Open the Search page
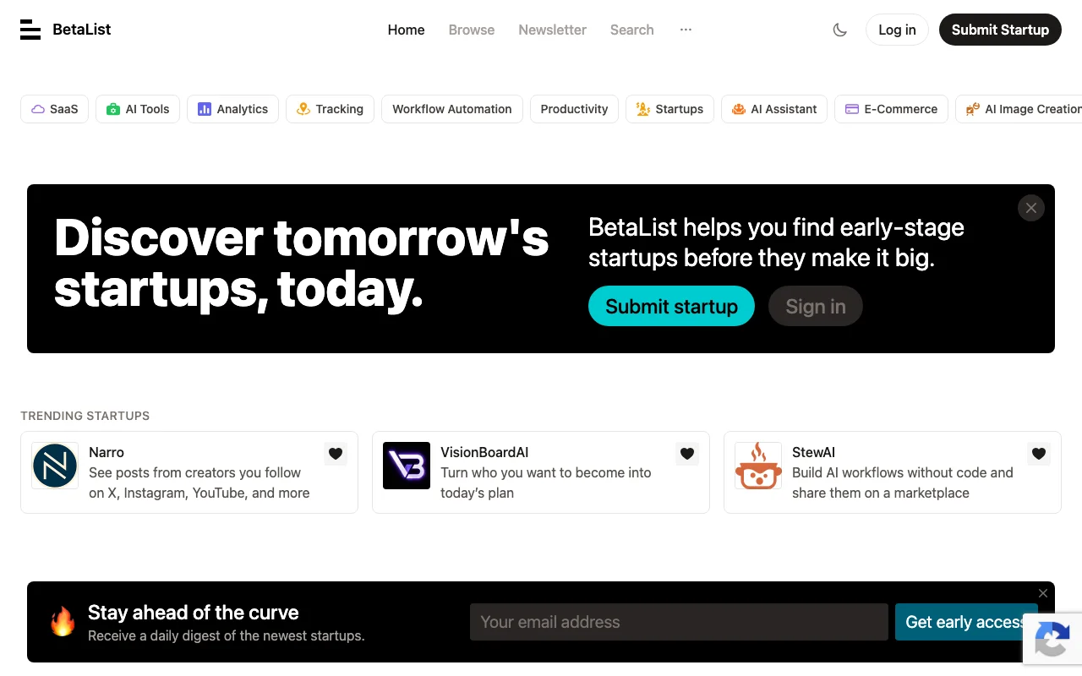Screen dimensions: 1082x676 (x=632, y=30)
